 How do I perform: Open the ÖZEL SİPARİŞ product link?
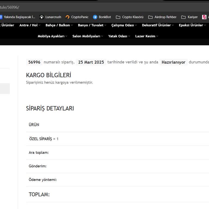tap(40, 139)
